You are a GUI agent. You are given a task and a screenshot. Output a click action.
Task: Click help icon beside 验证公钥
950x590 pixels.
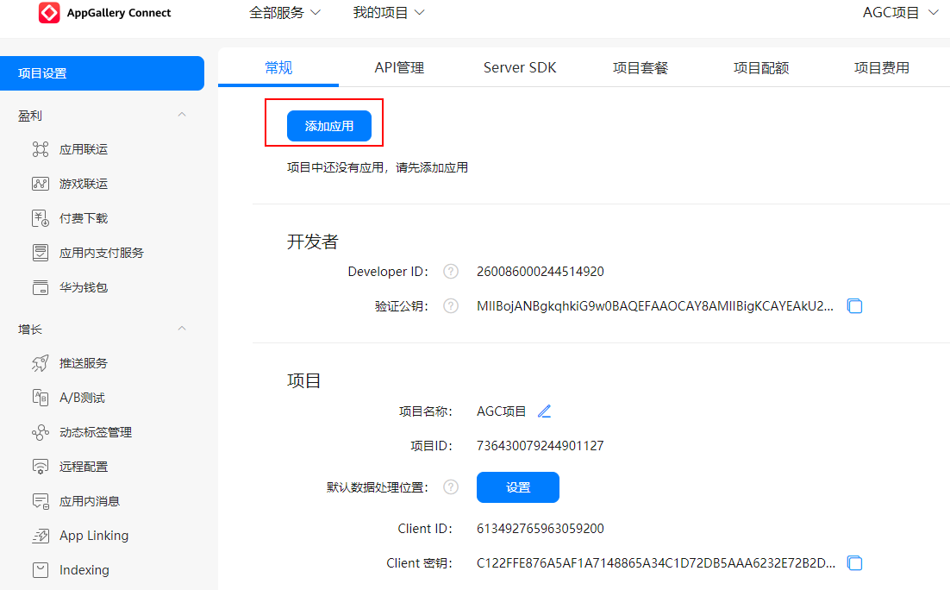point(450,306)
